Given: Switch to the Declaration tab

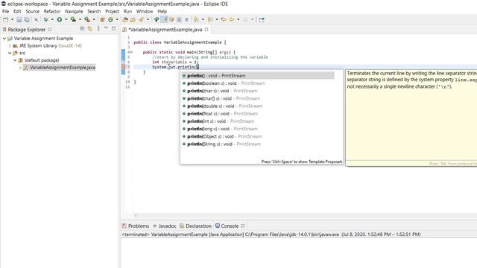Looking at the screenshot, I should pos(195,226).
